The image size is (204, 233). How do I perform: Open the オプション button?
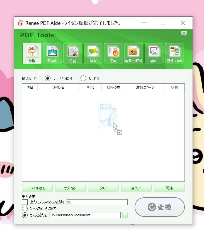[x=70, y=188]
